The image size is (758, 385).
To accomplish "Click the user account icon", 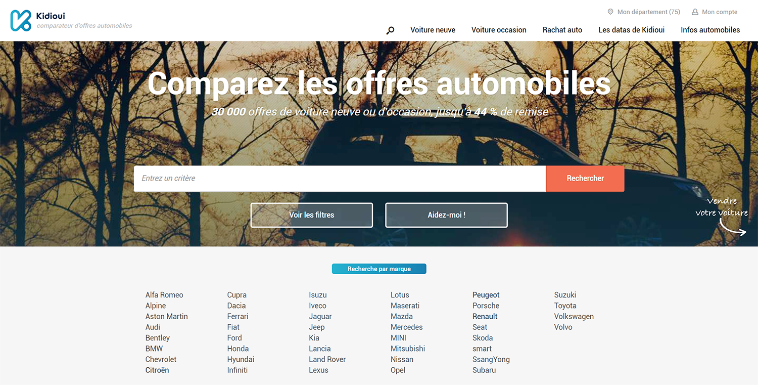I will point(695,12).
